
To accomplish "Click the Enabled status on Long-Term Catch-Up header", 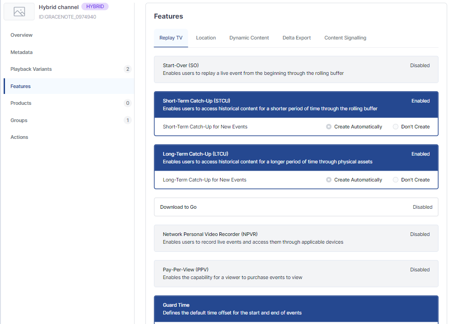I will [420, 154].
